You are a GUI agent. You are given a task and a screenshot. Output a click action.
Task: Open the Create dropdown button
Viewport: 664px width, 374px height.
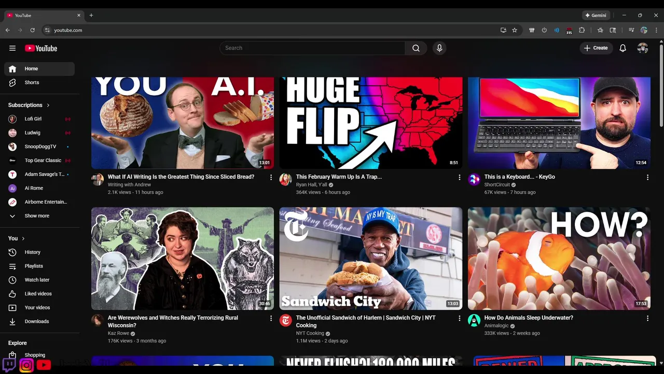(596, 48)
